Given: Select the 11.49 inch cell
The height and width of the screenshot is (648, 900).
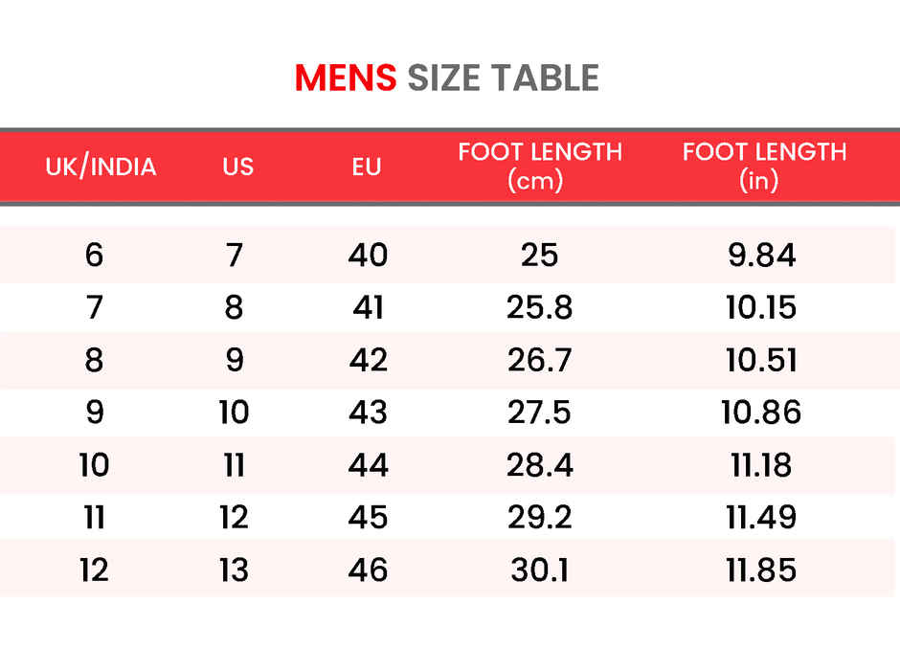Looking at the screenshot, I should 762,518.
